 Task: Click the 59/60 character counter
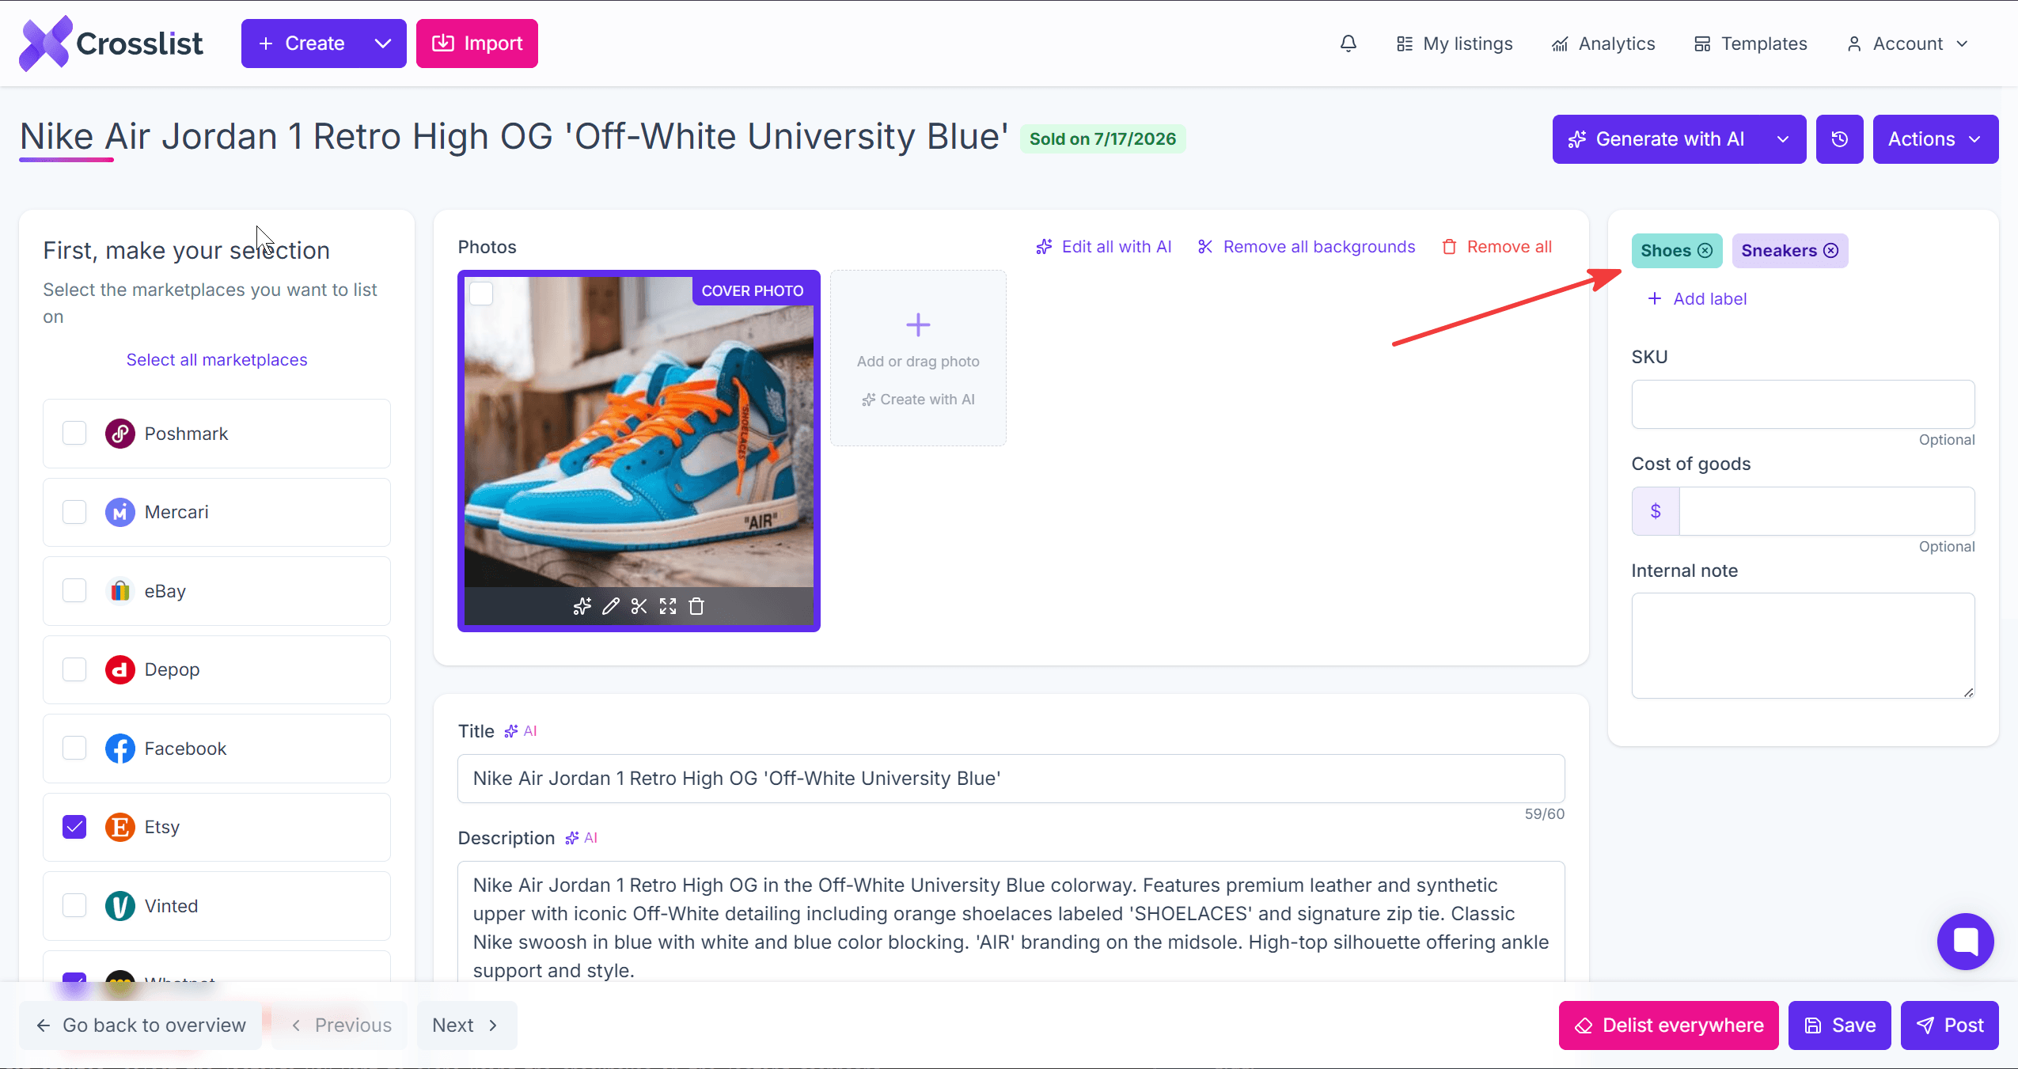[x=1544, y=814]
